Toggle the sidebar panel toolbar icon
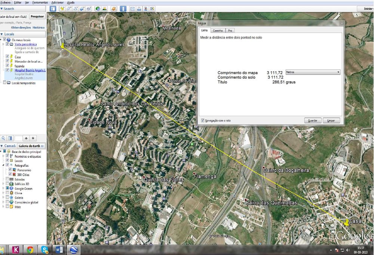Image resolution: width=374 pixels, height=255 pixels. [x=53, y=9]
